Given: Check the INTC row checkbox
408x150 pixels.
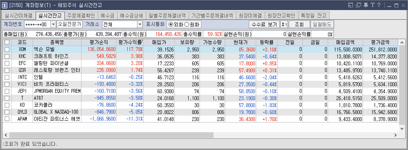Looking at the screenshot, I should tap(7, 77).
